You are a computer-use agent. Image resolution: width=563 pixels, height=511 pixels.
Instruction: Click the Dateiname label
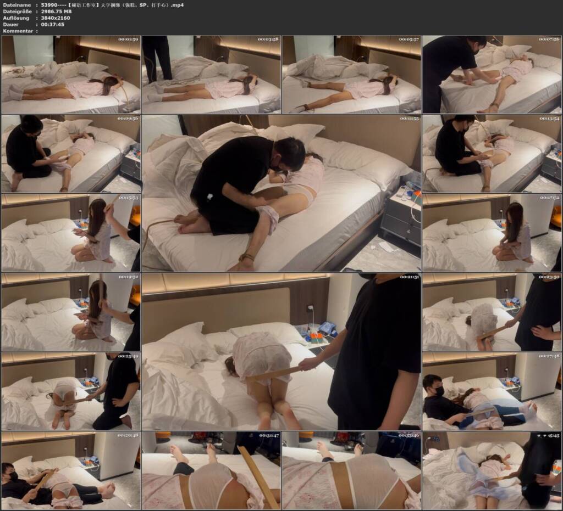[17, 5]
